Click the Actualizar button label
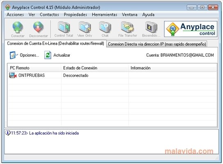Screen dimensions: 223x164 pos(62,55)
